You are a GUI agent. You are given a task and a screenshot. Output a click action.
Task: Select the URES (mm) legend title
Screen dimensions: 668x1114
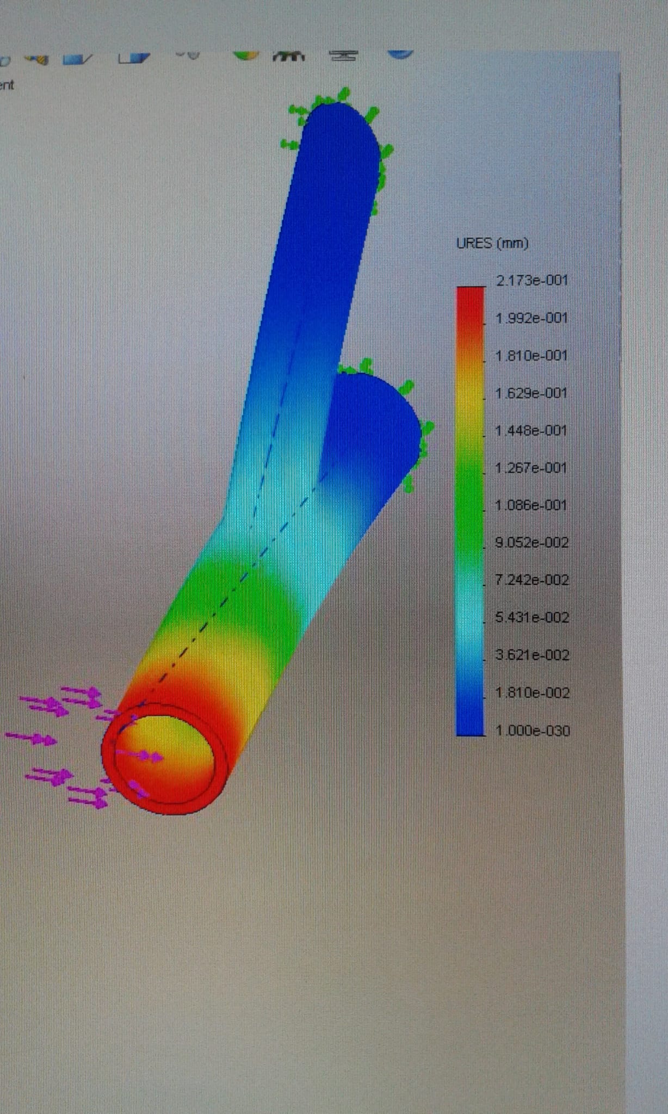[x=492, y=243]
